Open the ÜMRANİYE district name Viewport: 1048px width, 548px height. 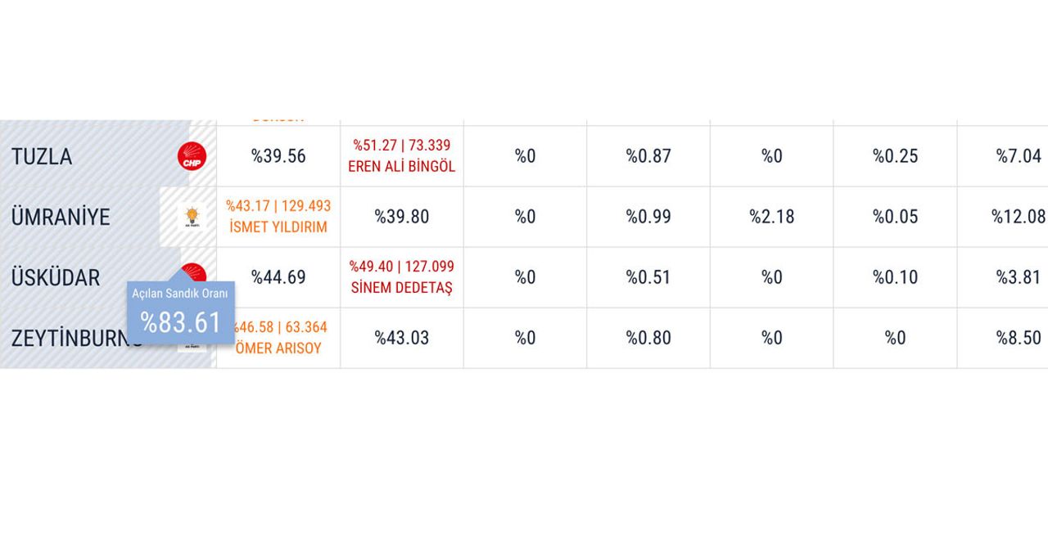click(x=61, y=216)
